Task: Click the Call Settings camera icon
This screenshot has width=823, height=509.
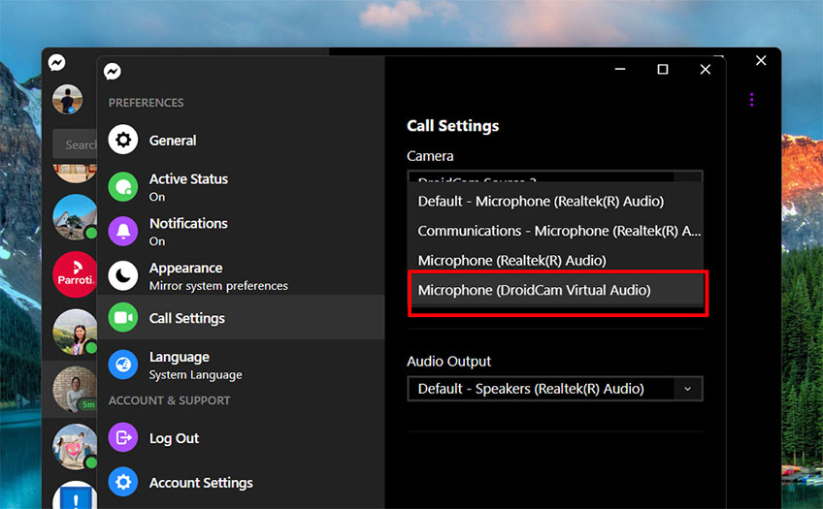Action: point(123,317)
